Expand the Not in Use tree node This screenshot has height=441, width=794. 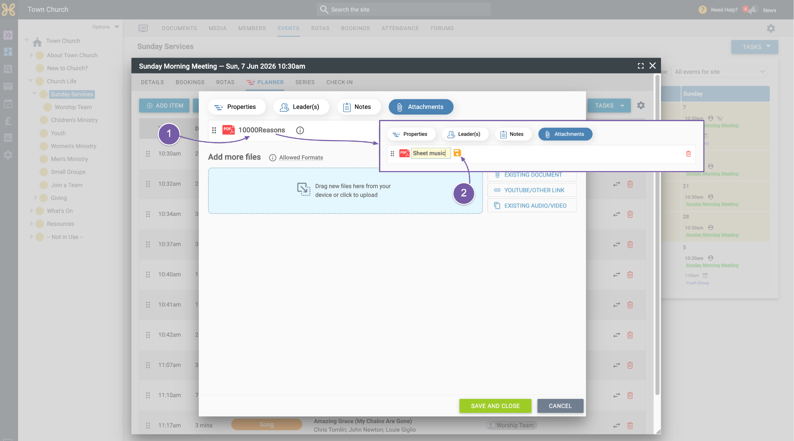click(32, 237)
